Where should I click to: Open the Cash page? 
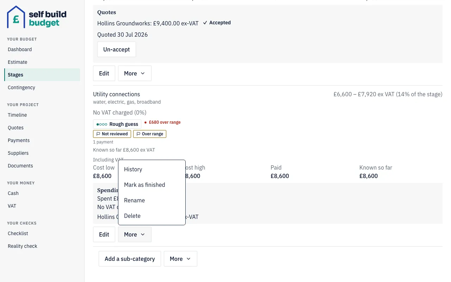(x=42, y=193)
